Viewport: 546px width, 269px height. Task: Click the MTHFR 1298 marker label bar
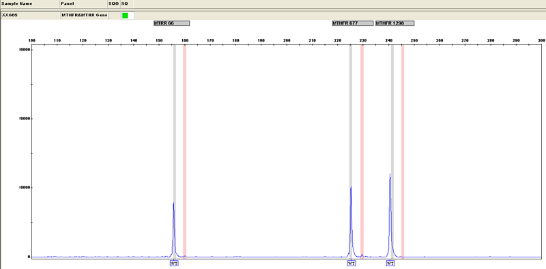[394, 23]
